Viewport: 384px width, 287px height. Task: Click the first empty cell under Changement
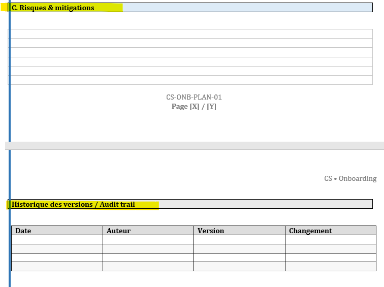(x=330, y=240)
